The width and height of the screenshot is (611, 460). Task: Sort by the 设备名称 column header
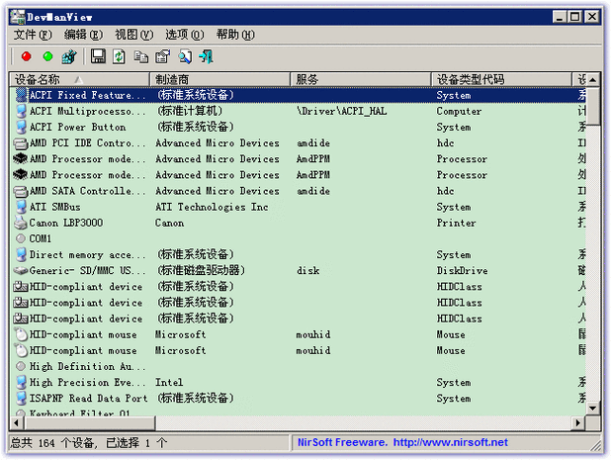(x=79, y=79)
